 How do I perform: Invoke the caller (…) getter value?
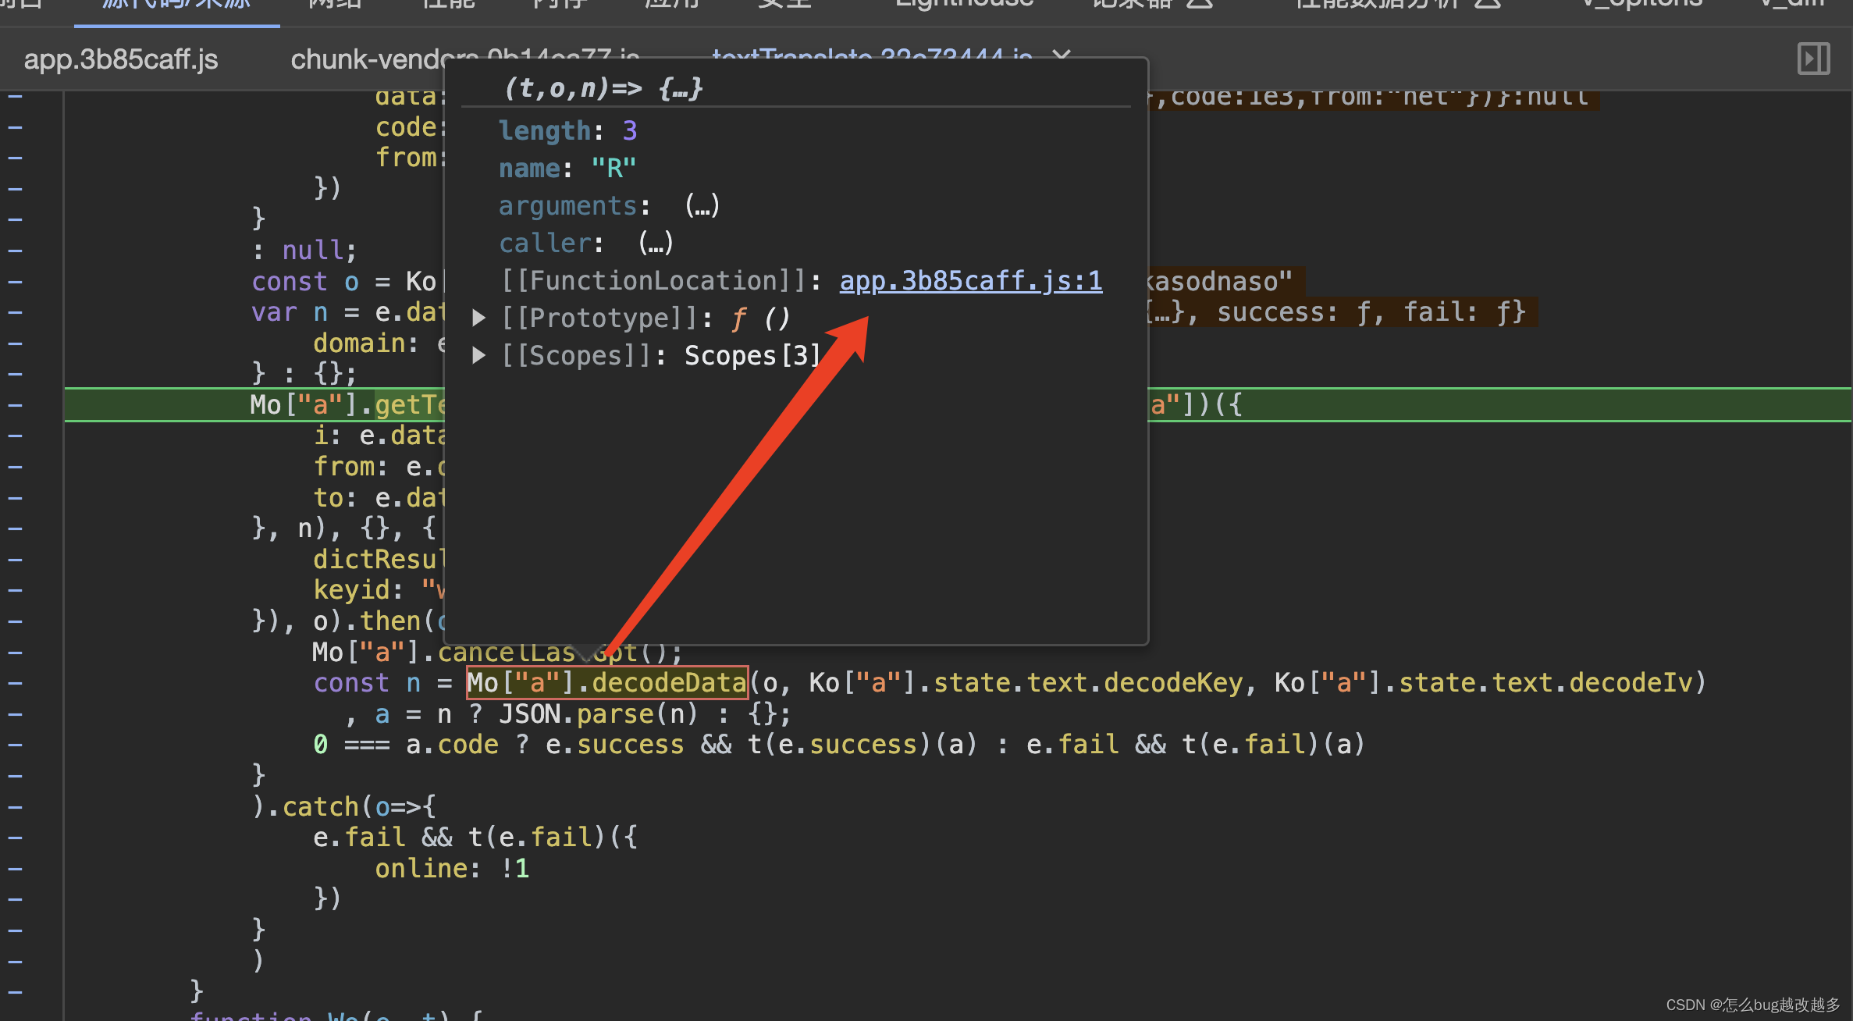655,244
